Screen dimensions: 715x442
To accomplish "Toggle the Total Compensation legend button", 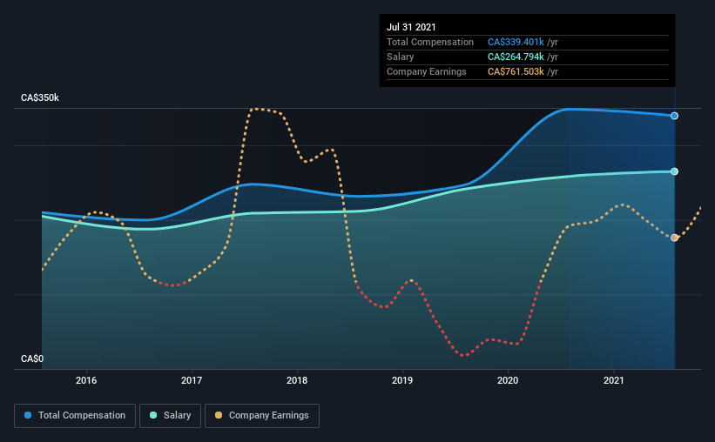I will [75, 416].
